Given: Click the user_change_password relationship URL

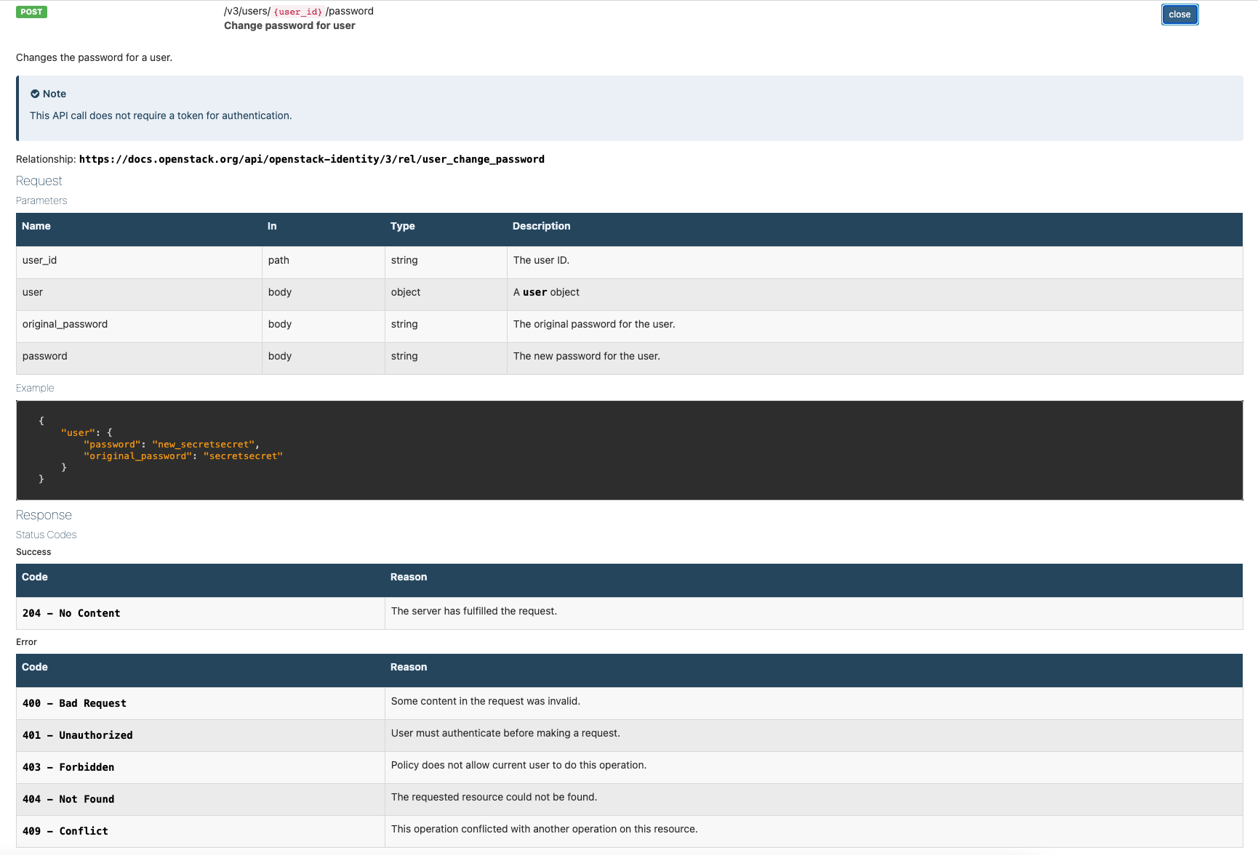Looking at the screenshot, I should pos(311,159).
